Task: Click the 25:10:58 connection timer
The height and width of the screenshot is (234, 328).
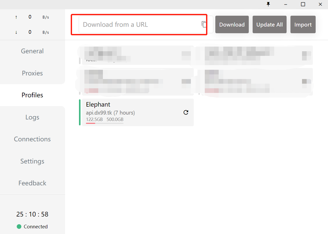Action: coord(32,214)
